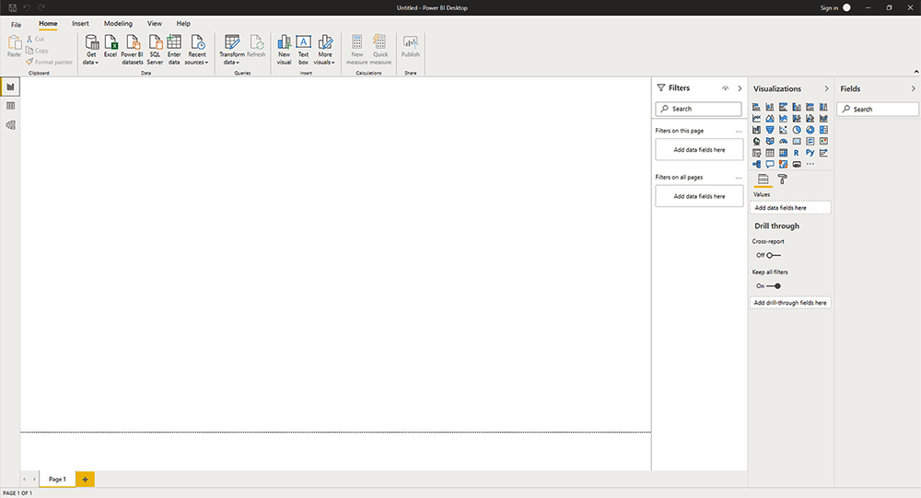
Task: Select the Decomposition tree visual
Action: click(756, 164)
